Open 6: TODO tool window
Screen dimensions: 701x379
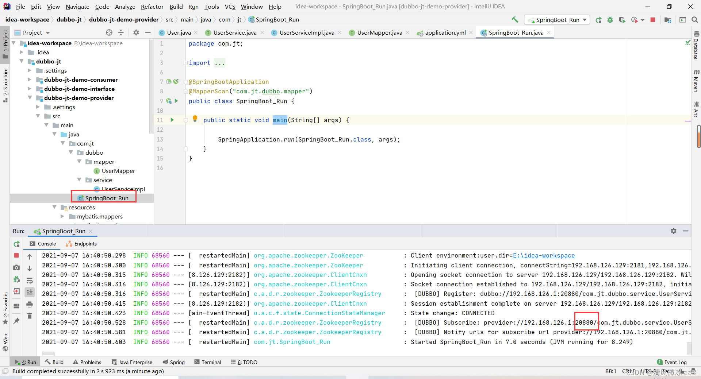pyautogui.click(x=244, y=362)
